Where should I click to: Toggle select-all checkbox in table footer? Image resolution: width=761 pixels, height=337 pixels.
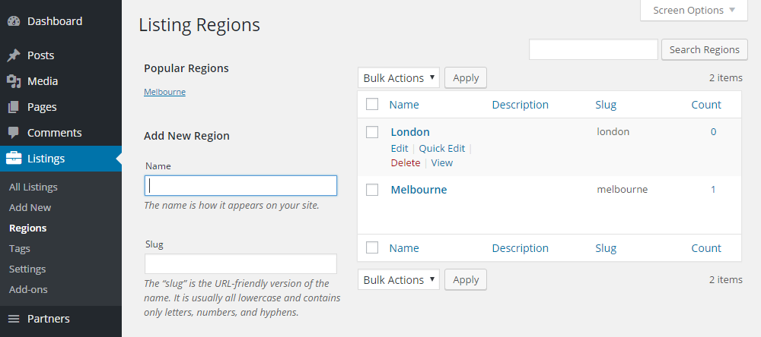pyautogui.click(x=372, y=247)
